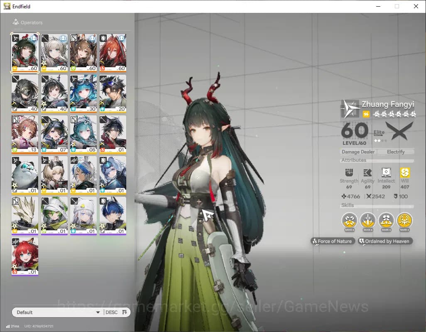
Task: Open the Operators panel header icon
Action: tap(16, 22)
